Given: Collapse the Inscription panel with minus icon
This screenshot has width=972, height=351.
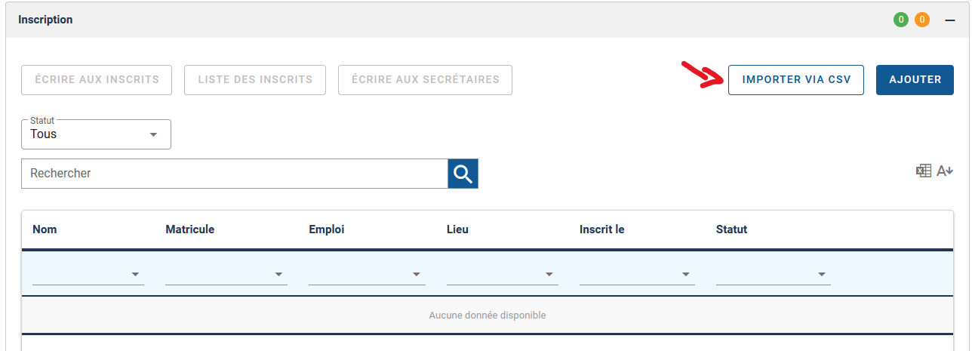Looking at the screenshot, I should pos(950,20).
